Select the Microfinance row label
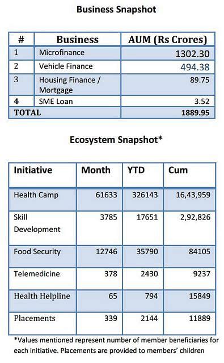 click(62, 53)
